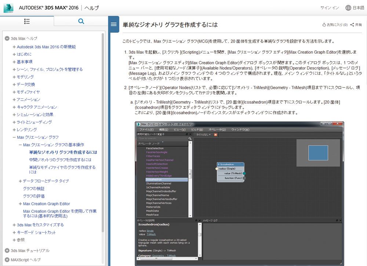
Task: Click the value (TriMesh) output connector
Action: [x=244, y=173]
